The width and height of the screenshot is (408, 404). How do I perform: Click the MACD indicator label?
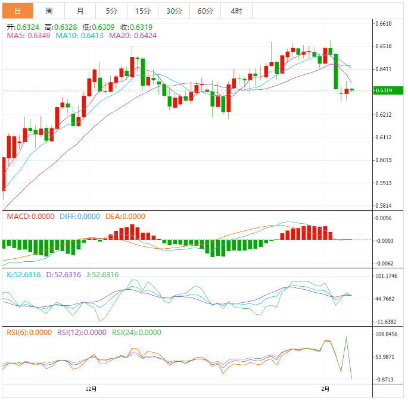click(x=30, y=217)
